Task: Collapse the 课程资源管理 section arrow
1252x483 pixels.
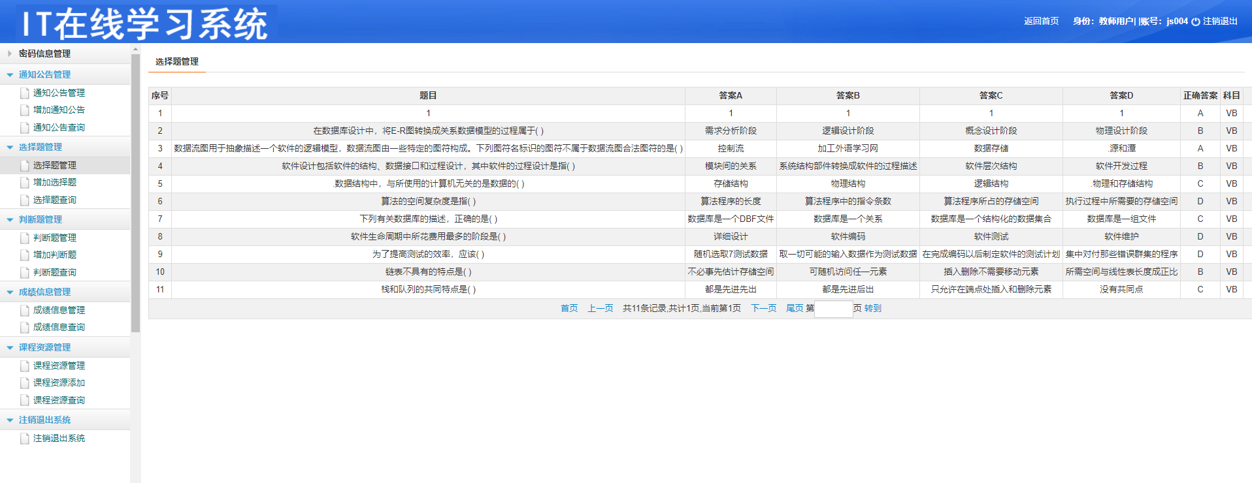Action: 10,347
